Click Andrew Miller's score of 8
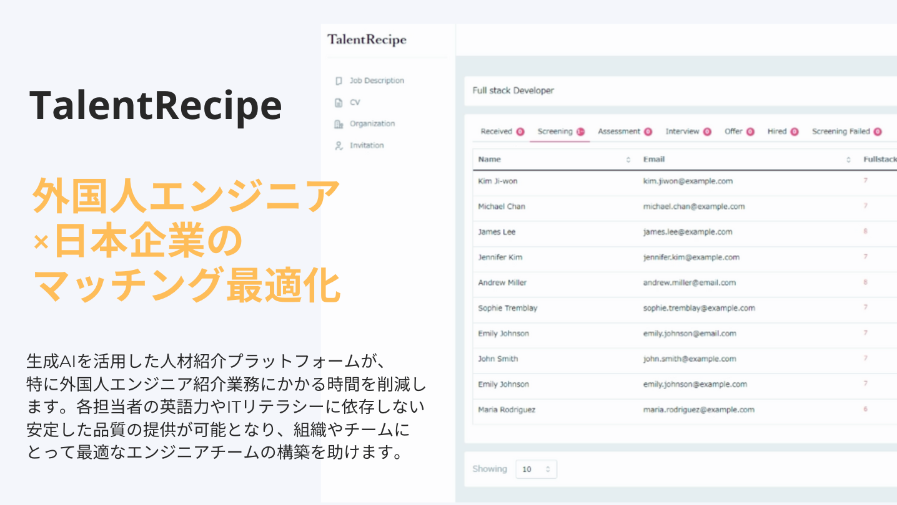The width and height of the screenshot is (897, 505). (866, 282)
